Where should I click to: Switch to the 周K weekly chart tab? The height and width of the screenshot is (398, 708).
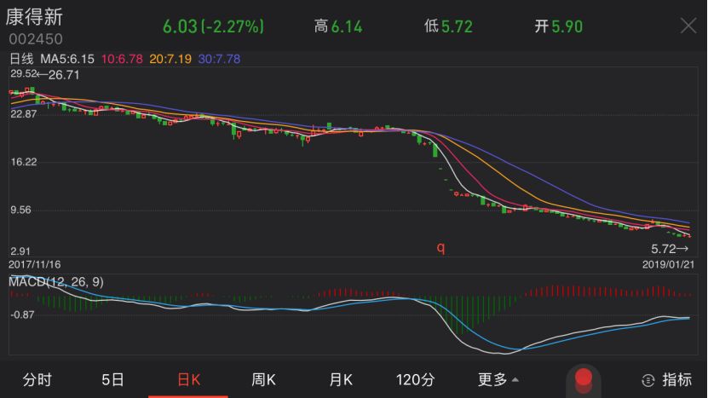coord(264,379)
